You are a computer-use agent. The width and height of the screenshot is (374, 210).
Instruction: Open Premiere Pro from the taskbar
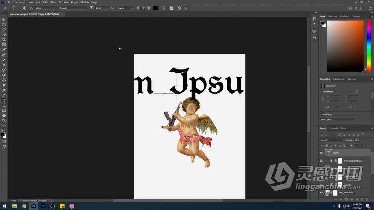[43, 206]
